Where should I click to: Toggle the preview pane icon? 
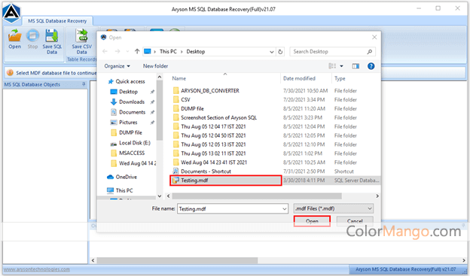click(x=356, y=66)
